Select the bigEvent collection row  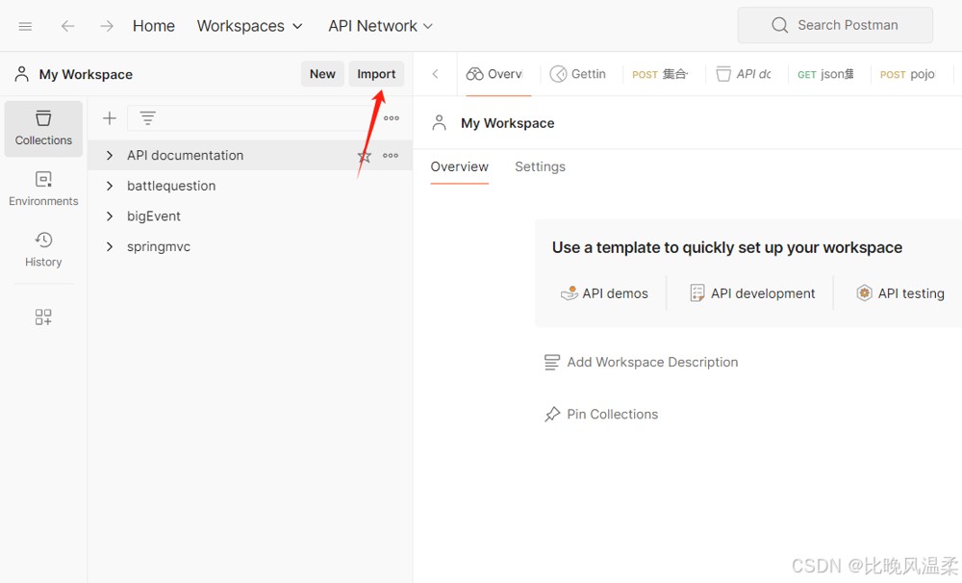coord(250,216)
